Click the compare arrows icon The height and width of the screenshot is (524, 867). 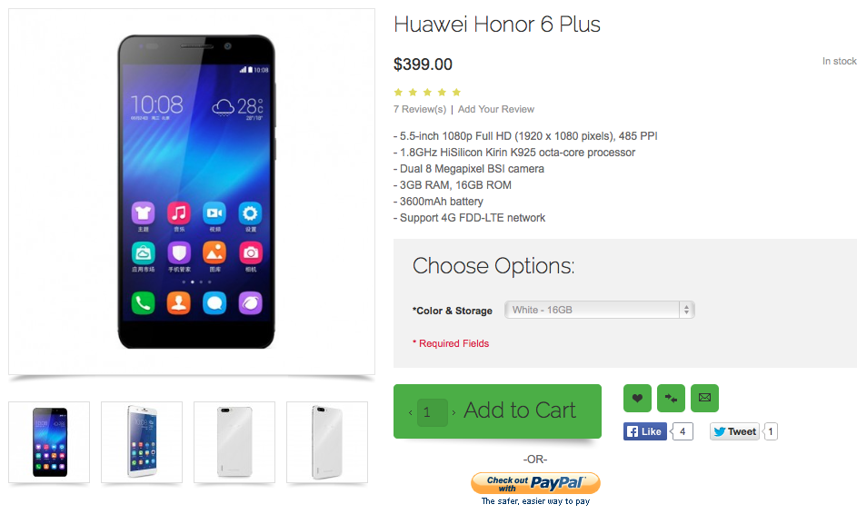click(671, 398)
